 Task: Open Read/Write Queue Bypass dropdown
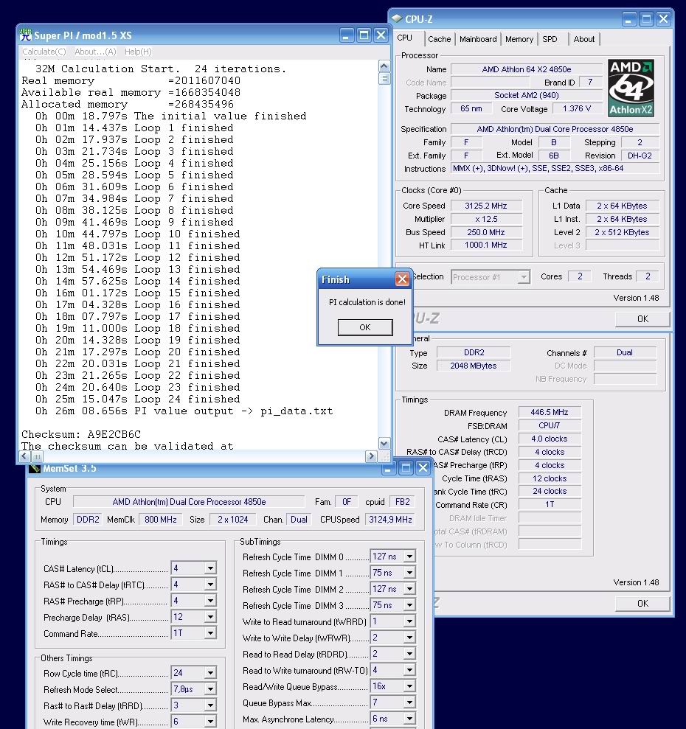coord(409,686)
